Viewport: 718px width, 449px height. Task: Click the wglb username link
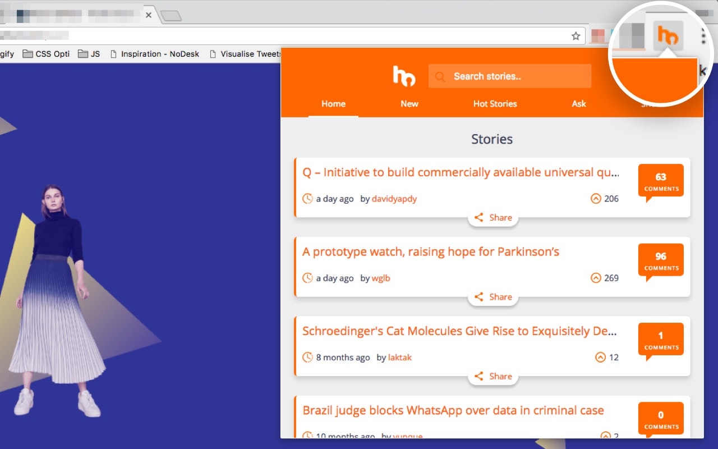coord(380,278)
